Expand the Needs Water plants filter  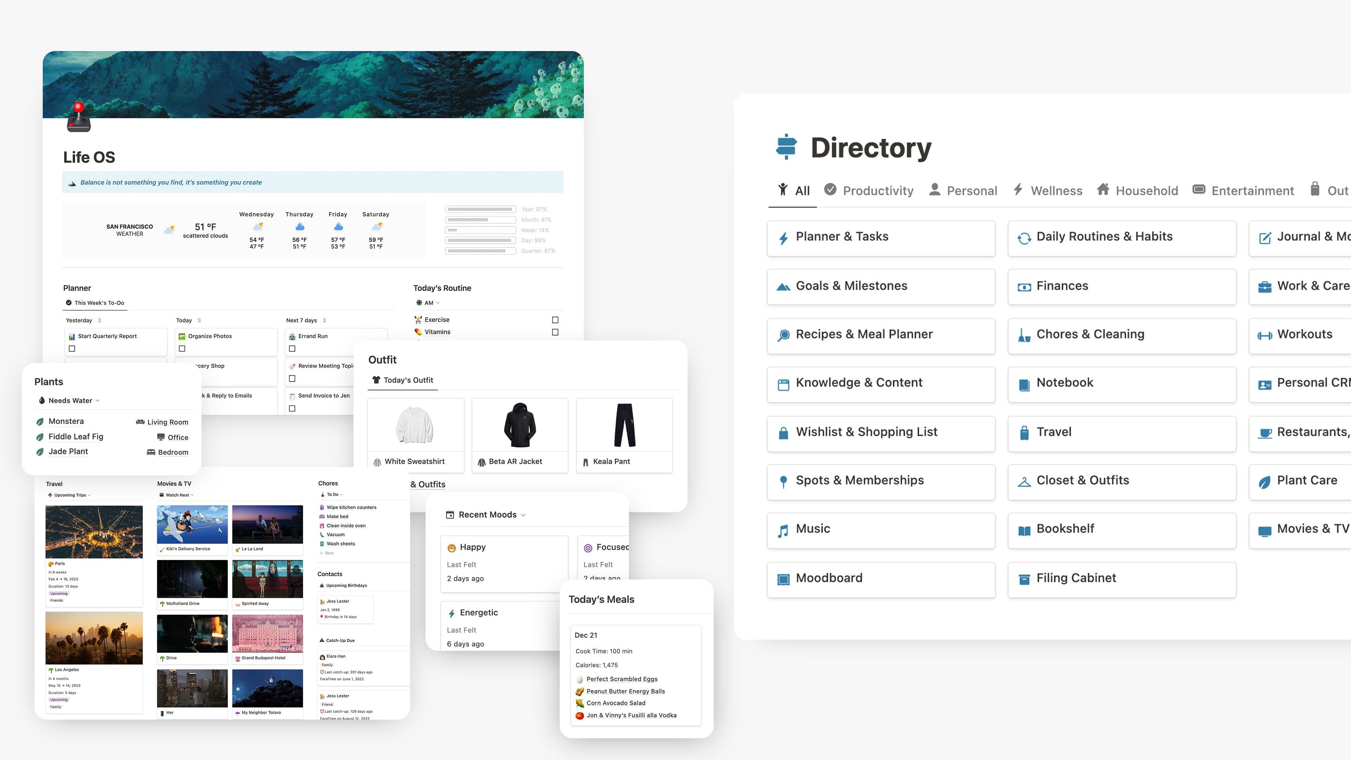point(97,400)
